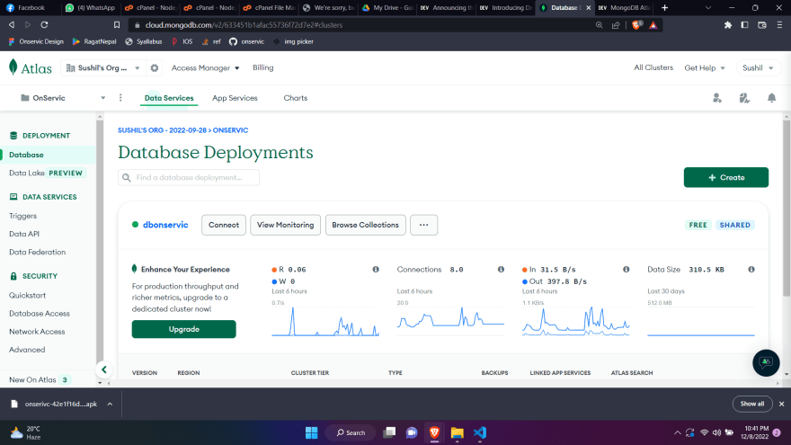This screenshot has width=791, height=445.
Task: Click sidebar vertical scrollbar
Action: [x=100, y=242]
